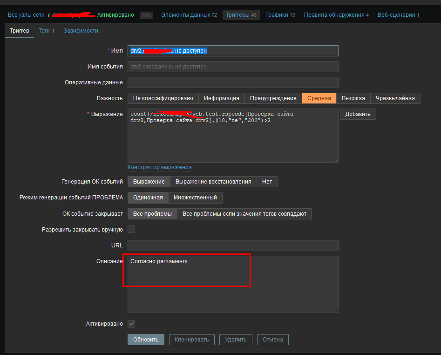The height and width of the screenshot is (355, 441).
Task: Choose Выражение восстановления for OK event generation
Action: [x=214, y=182]
